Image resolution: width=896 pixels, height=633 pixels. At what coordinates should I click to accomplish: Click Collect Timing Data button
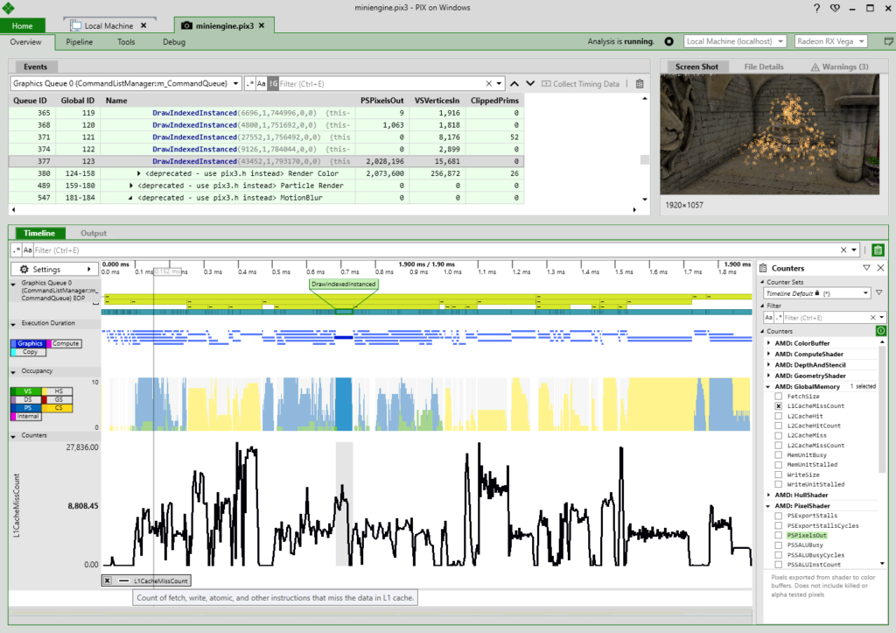(x=581, y=83)
